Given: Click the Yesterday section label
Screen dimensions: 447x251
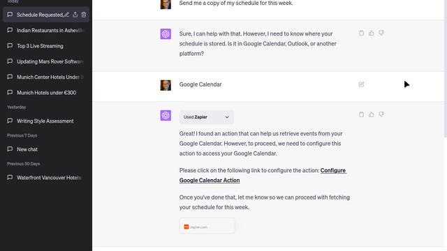Looking at the screenshot, I should pyautogui.click(x=17, y=107).
